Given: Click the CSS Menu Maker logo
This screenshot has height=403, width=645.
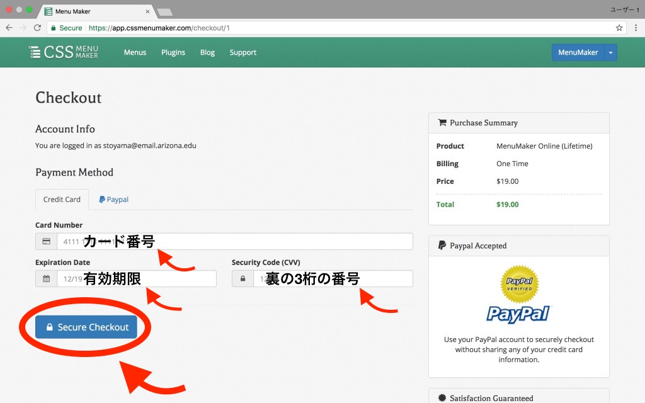Looking at the screenshot, I should [x=64, y=52].
